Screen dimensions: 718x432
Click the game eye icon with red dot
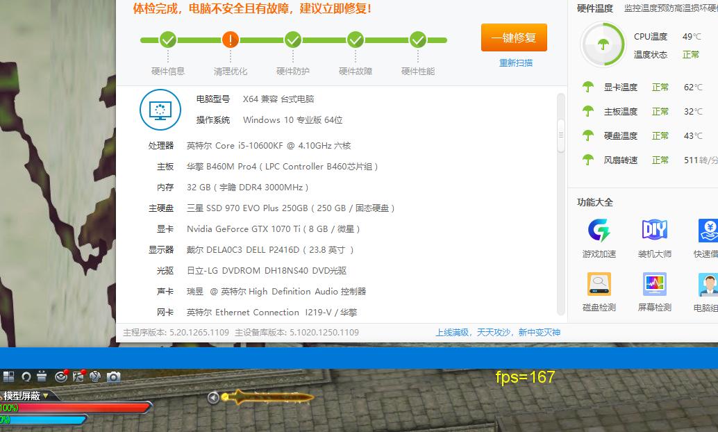(61, 376)
